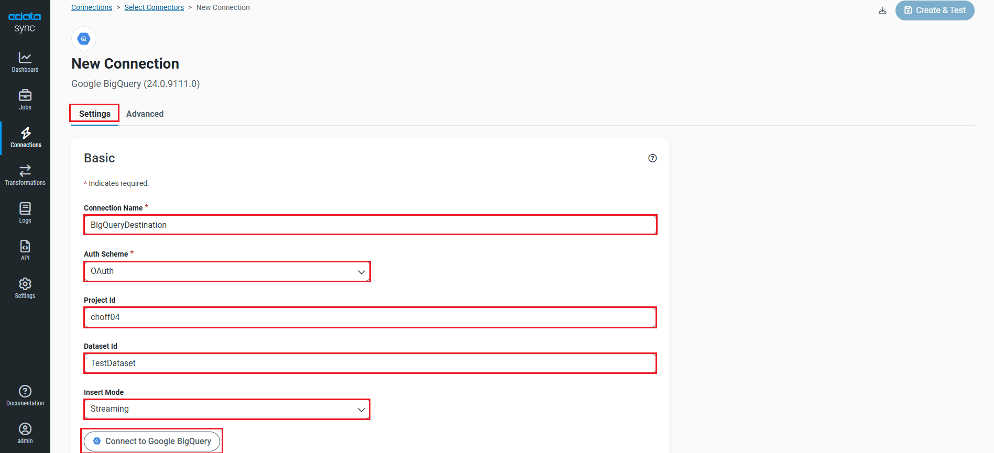Click Connect to Google BigQuery button
The height and width of the screenshot is (453, 994).
click(x=152, y=441)
